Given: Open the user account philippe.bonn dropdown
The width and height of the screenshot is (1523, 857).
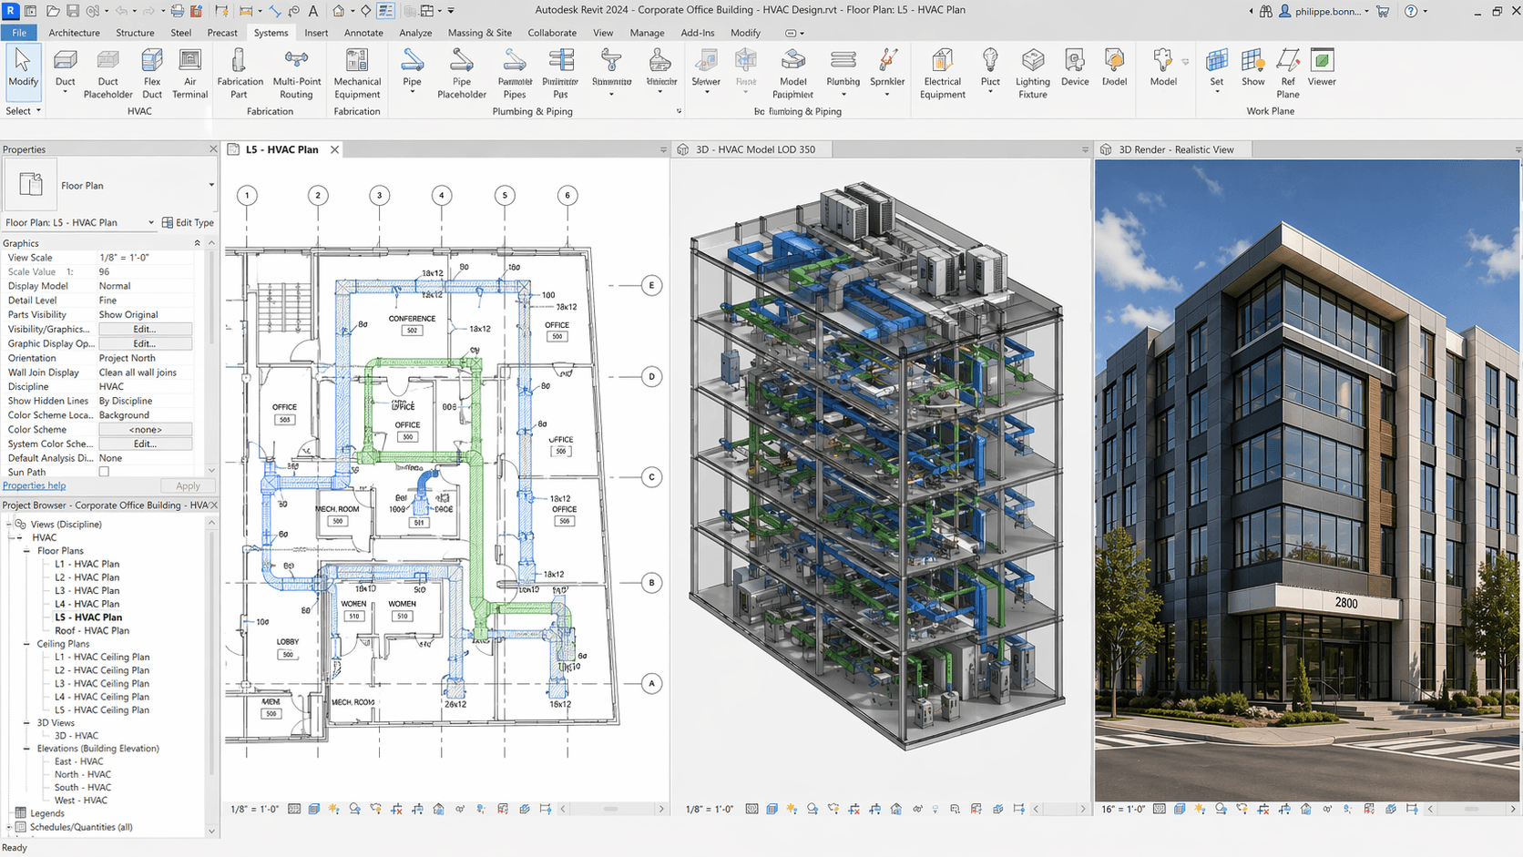Looking at the screenshot, I should point(1324,11).
